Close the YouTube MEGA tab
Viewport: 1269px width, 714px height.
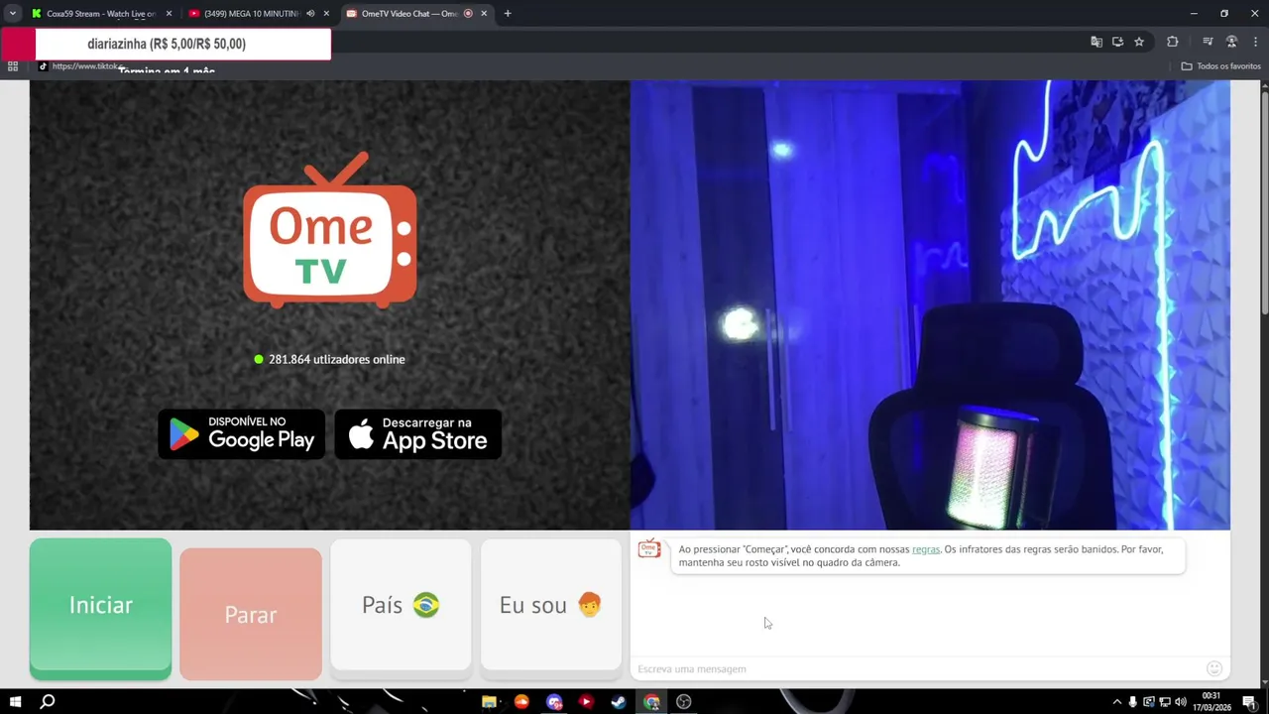pyautogui.click(x=326, y=14)
